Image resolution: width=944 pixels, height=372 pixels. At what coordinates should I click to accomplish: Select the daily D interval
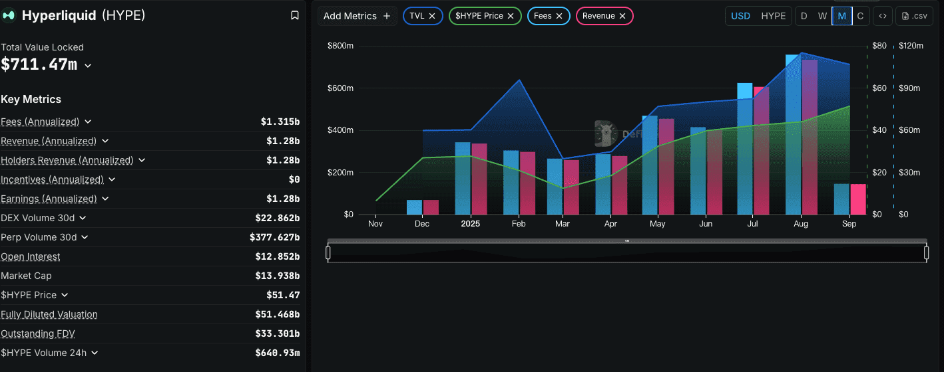(x=804, y=16)
